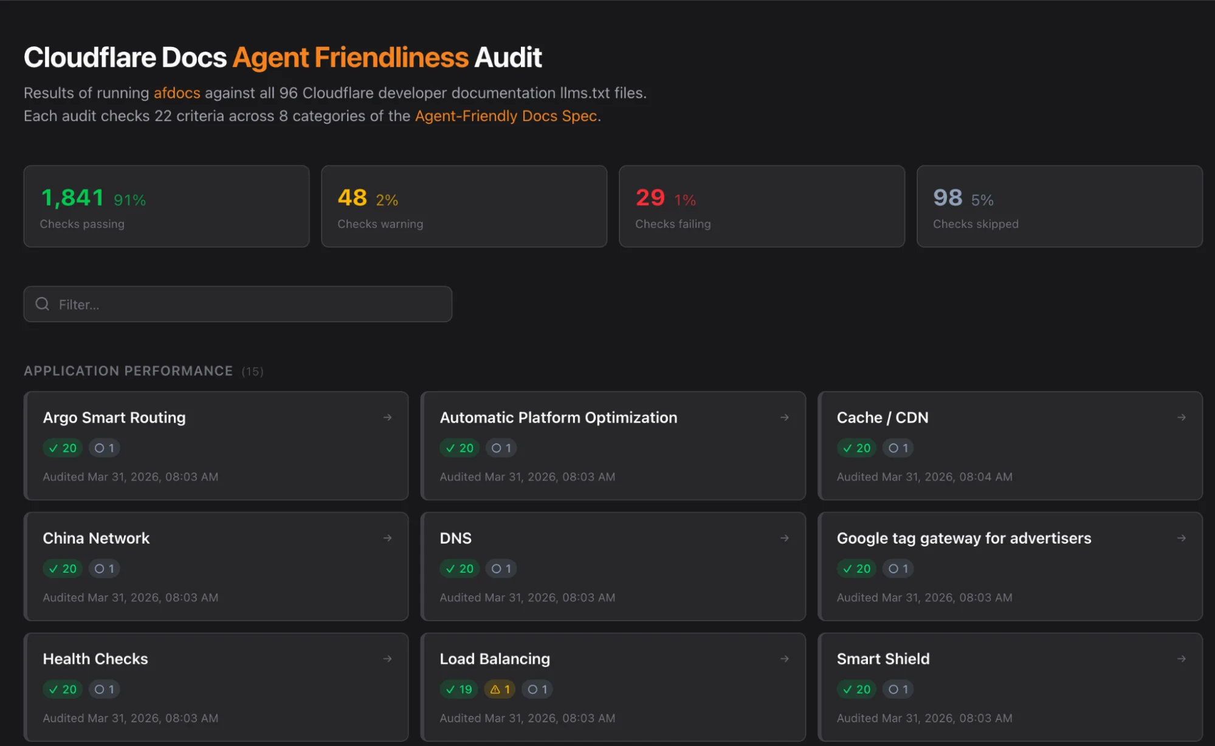This screenshot has height=746, width=1215.
Task: Open the Automatic Platform Optimization title
Action: pyautogui.click(x=558, y=418)
